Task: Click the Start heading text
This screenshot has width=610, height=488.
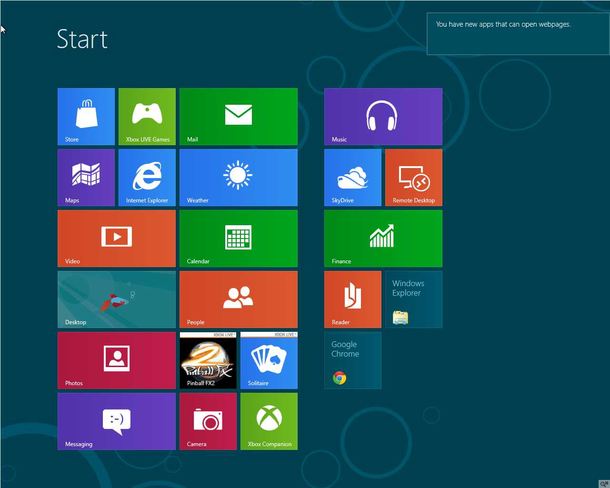Action: [x=82, y=39]
